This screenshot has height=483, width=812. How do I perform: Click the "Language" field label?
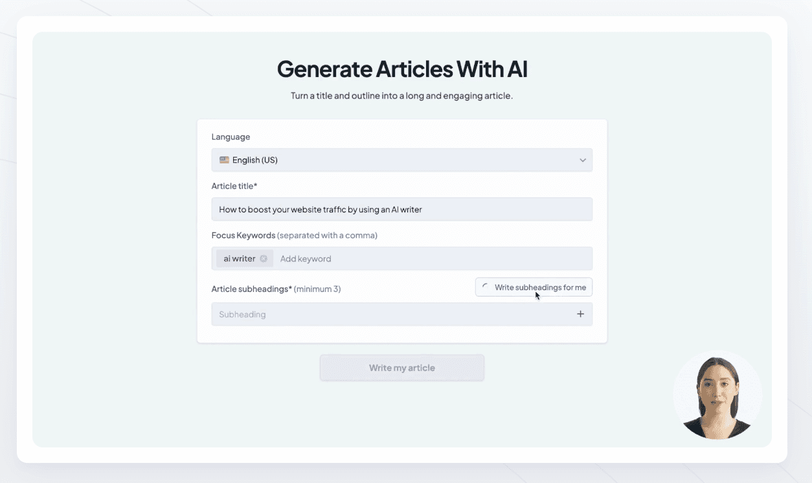point(230,137)
